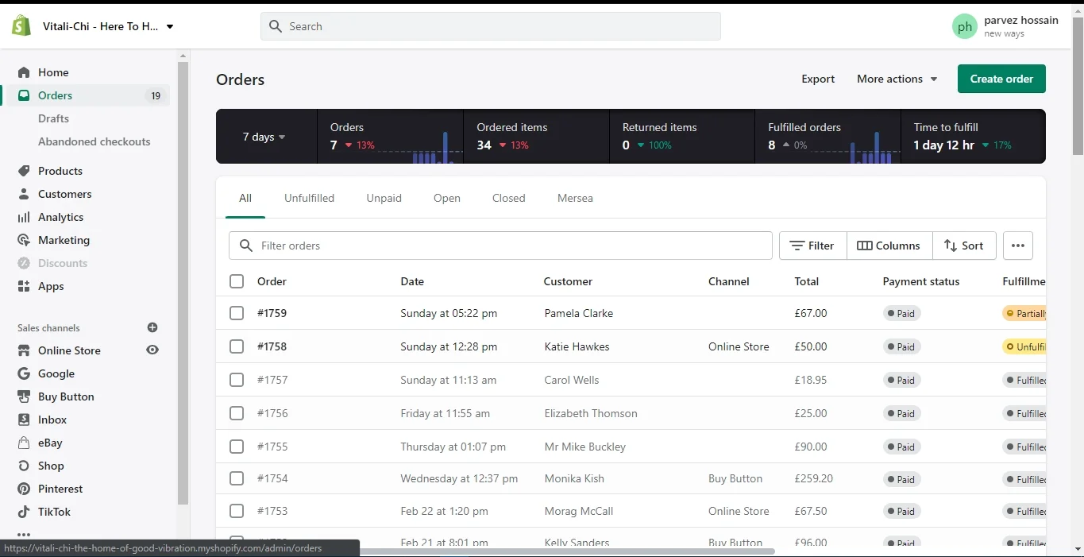Screen dimensions: 1084x557
Task: Open Products via its tag icon
Action: tap(24, 171)
